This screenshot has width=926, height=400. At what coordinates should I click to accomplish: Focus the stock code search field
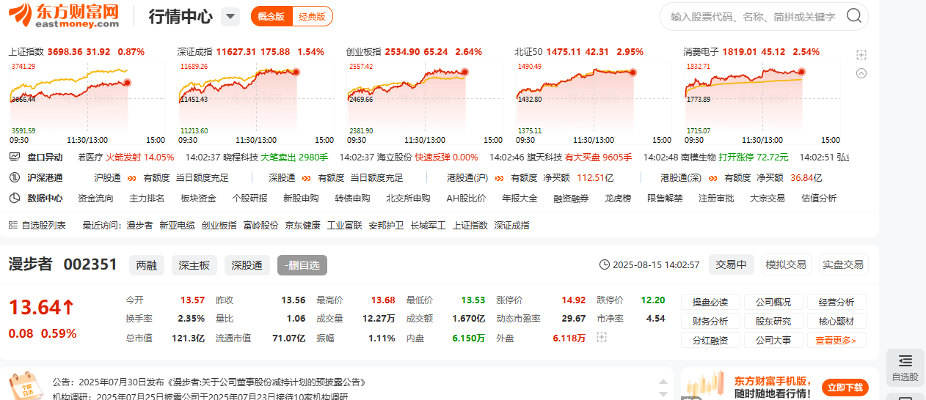[x=753, y=16]
